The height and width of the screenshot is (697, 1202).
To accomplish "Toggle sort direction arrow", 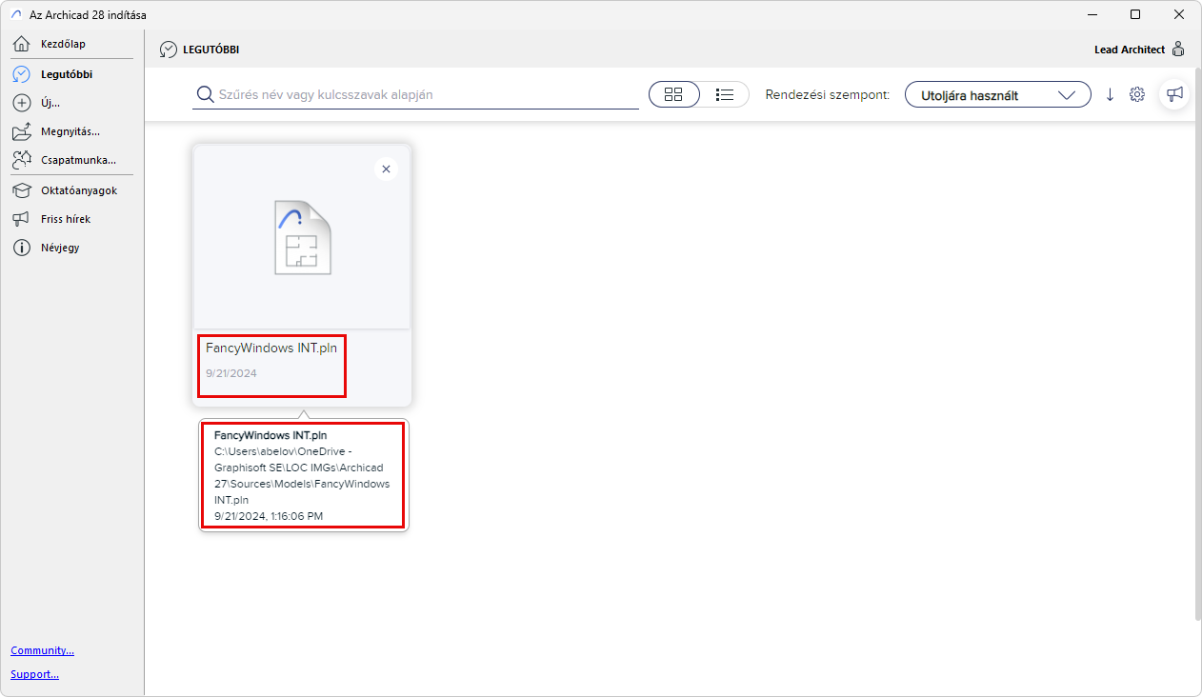I will [x=1110, y=94].
